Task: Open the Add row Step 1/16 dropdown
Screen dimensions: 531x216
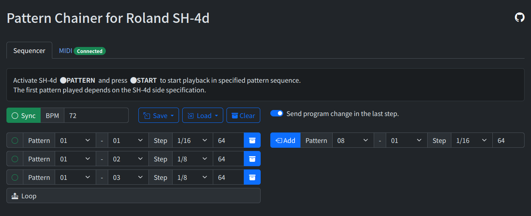Action: coord(471,141)
